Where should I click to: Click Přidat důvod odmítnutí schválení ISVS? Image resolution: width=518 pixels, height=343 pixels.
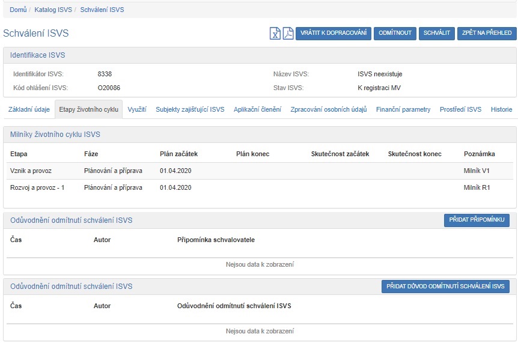click(x=445, y=287)
